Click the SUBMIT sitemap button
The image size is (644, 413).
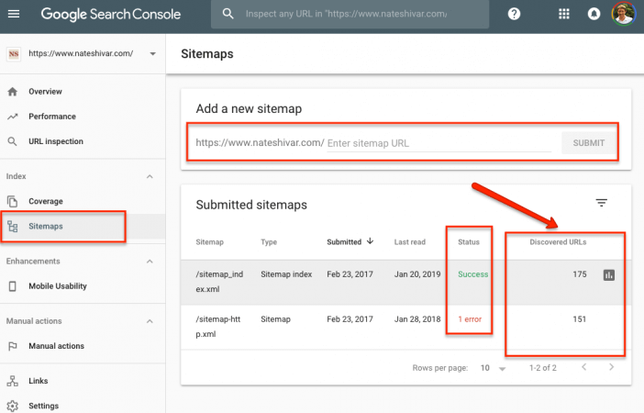click(589, 143)
